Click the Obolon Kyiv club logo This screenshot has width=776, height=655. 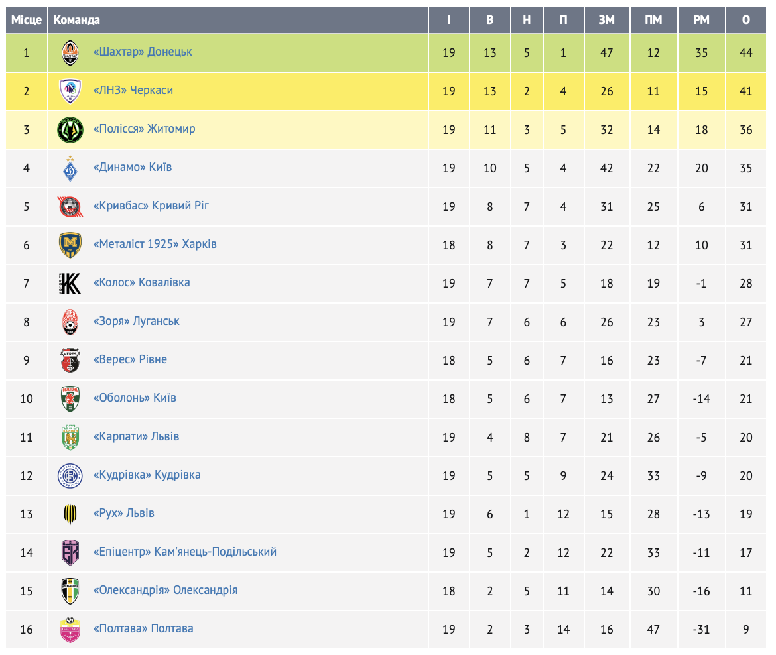(x=70, y=398)
